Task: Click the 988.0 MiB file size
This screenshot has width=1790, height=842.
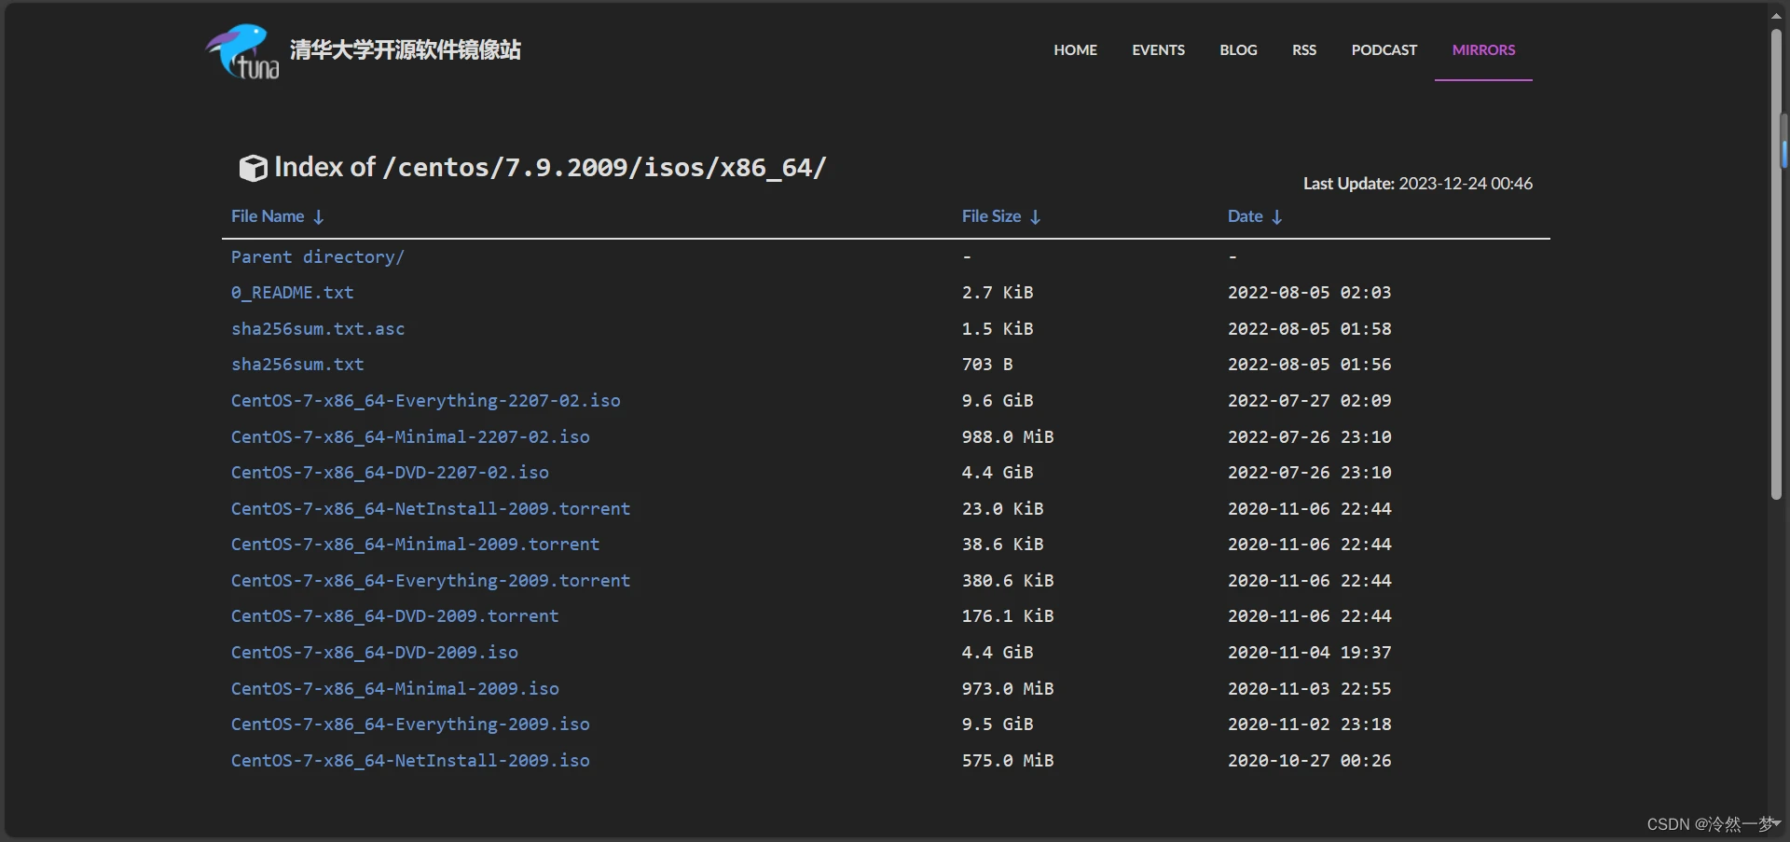Action: 1008,437
